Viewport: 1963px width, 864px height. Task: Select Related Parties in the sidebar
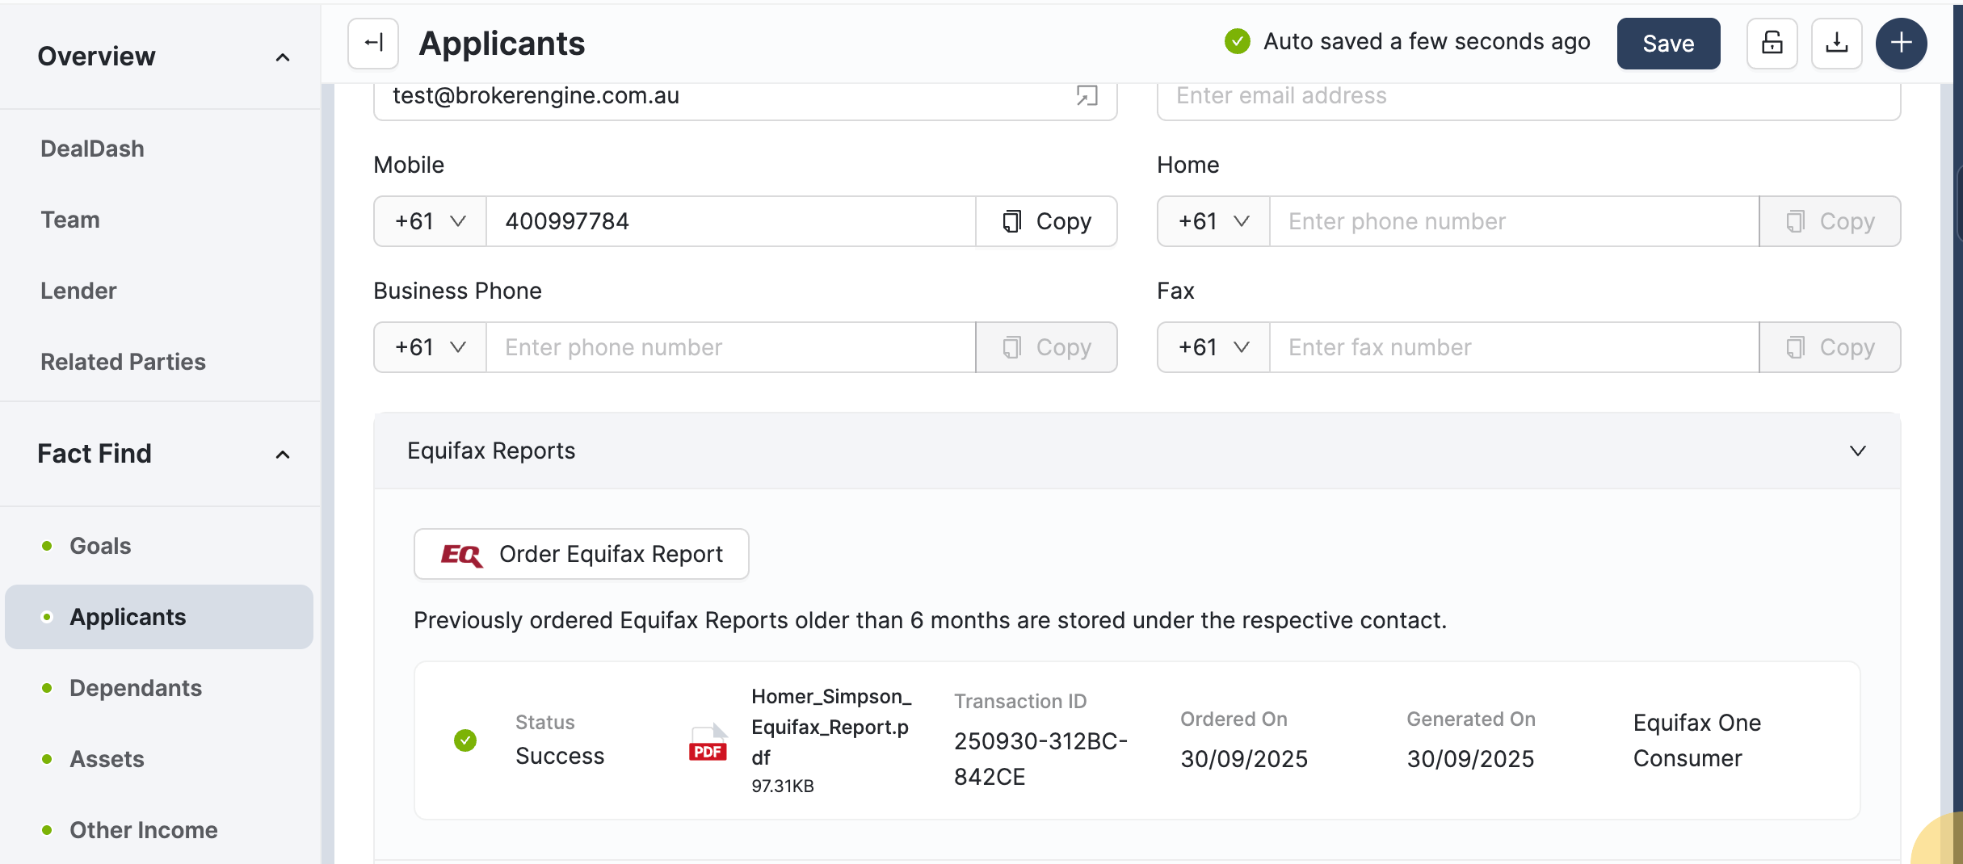coord(123,362)
